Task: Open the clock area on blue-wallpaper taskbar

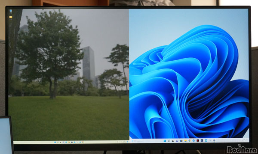Action: click(x=245, y=140)
